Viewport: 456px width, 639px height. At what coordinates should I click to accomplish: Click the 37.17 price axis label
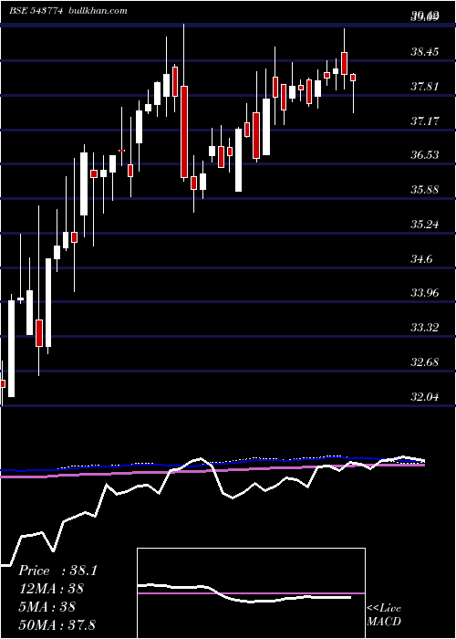pyautogui.click(x=425, y=120)
